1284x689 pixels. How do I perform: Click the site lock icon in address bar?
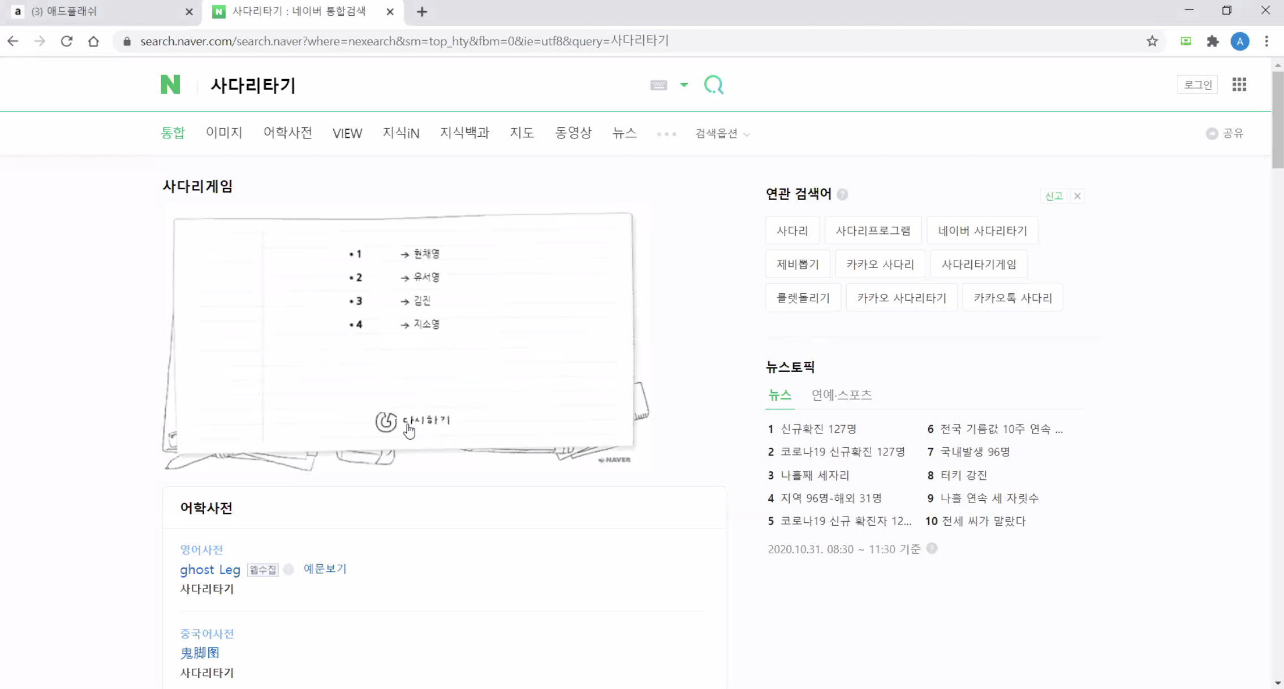coord(127,41)
